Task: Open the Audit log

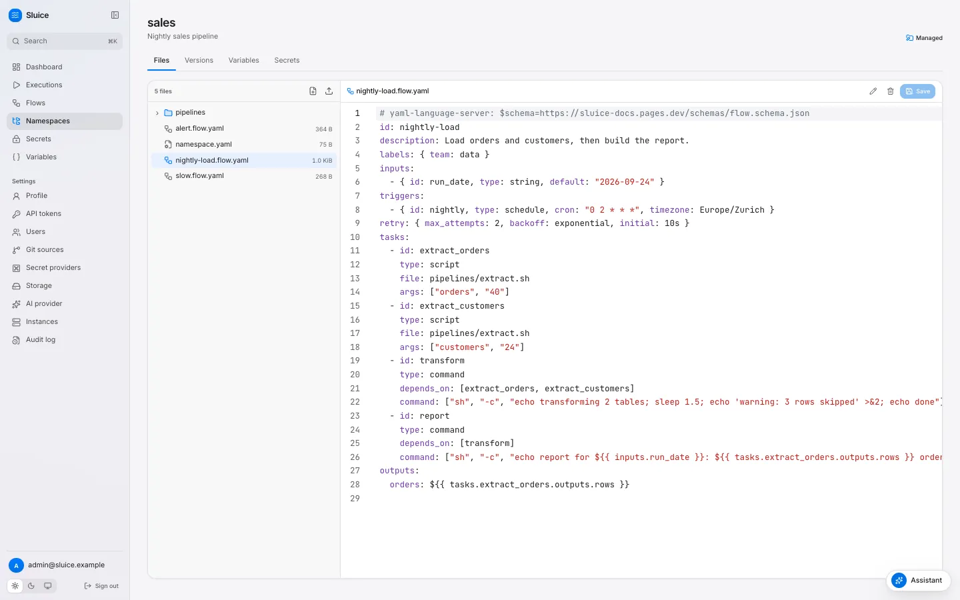Action: [65, 339]
